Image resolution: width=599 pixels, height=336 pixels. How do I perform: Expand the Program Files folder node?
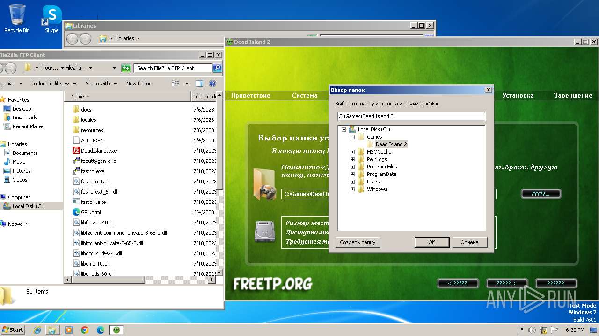pos(352,167)
